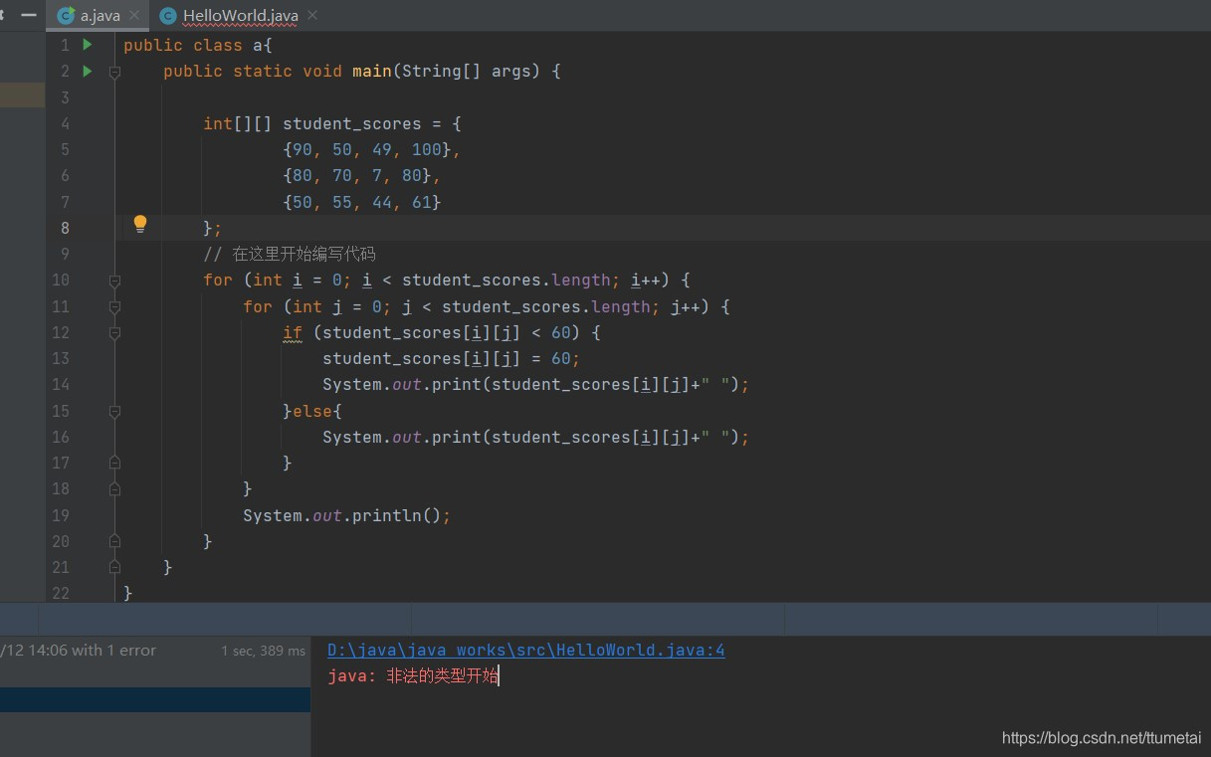Click the 'j++' expression on line 11
Image resolution: width=1211 pixels, height=757 pixels.
[686, 306]
